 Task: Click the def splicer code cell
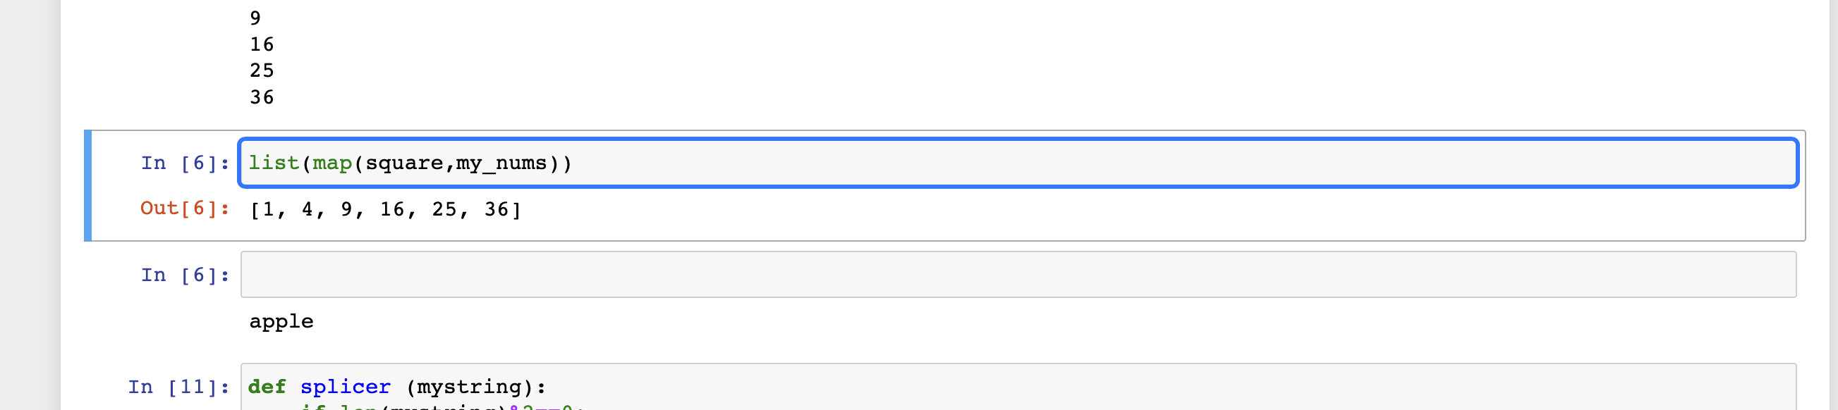point(1018,387)
